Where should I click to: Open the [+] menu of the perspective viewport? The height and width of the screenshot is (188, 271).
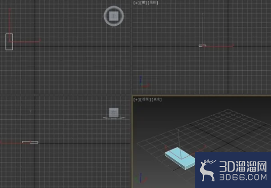point(136,100)
